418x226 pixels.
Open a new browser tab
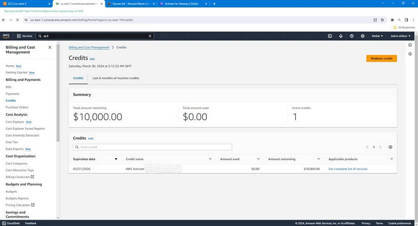click(x=214, y=4)
